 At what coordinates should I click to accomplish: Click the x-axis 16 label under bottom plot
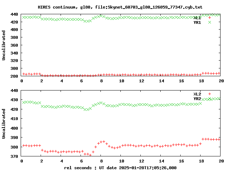[x=181, y=161]
